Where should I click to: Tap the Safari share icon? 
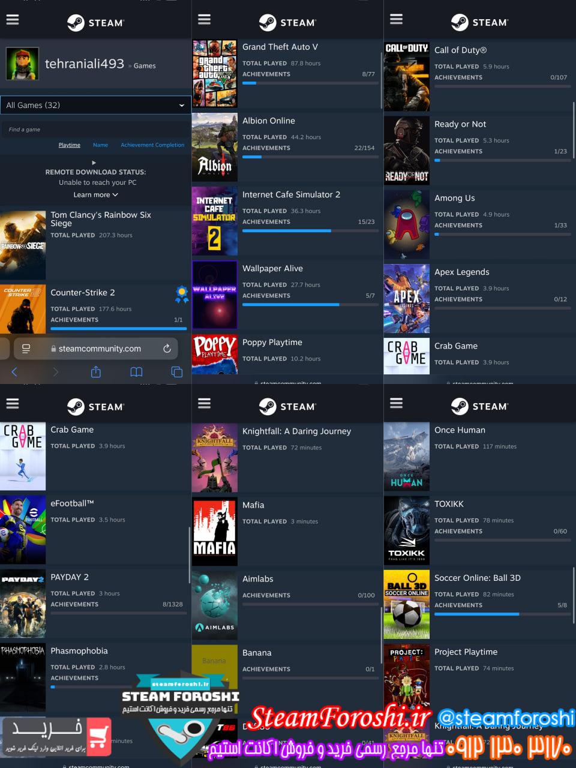tap(95, 372)
